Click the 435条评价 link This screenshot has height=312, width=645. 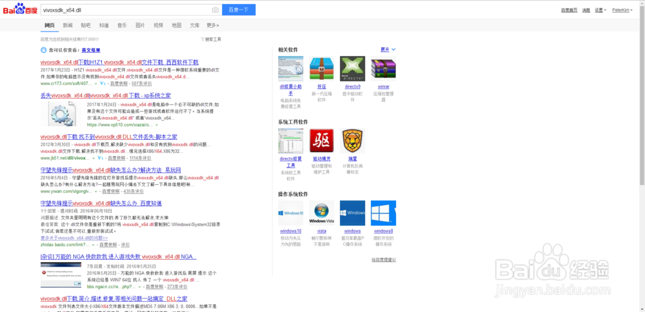(134, 191)
